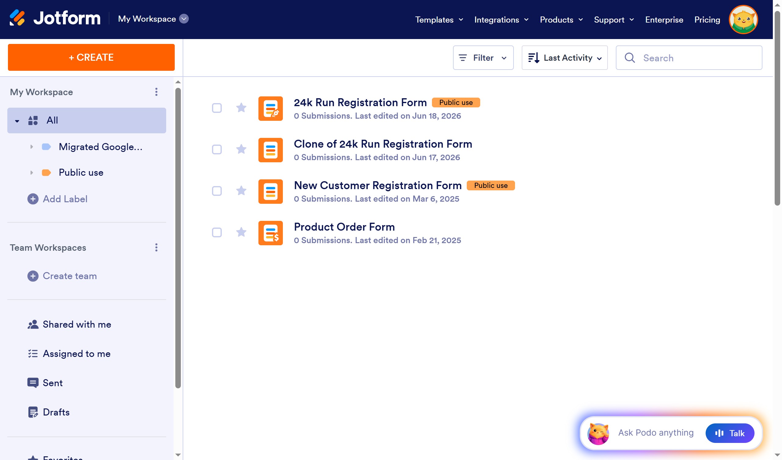Screen dimensions: 782x460
Task: Open the Templates menu
Action: pos(439,20)
